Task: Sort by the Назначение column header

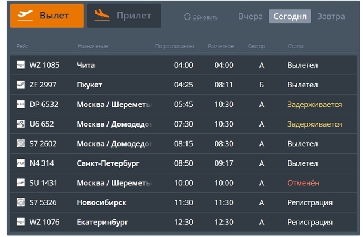Action: 93,46
